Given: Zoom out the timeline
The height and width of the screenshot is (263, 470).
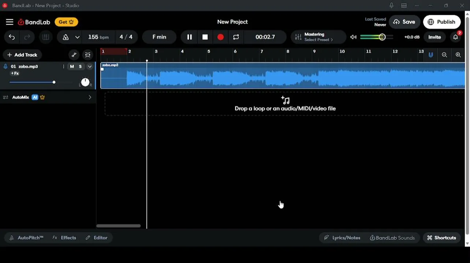Looking at the screenshot, I should point(444,55).
